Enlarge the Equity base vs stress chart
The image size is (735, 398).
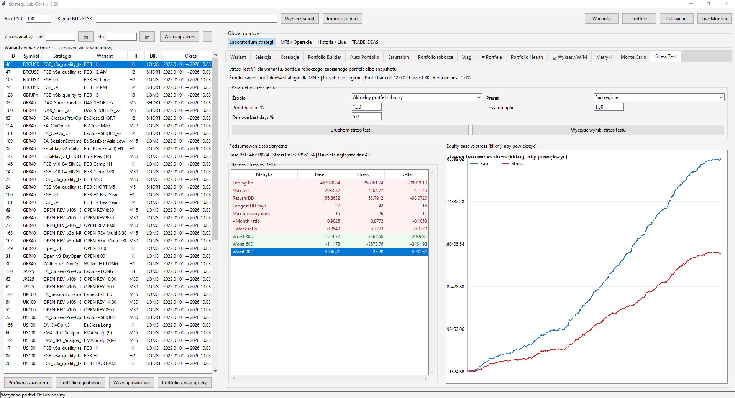586,266
